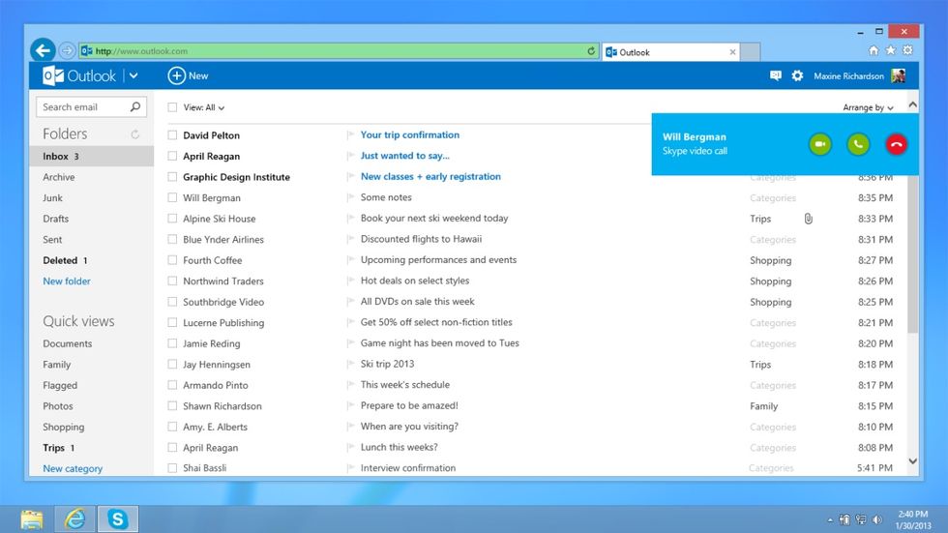The image size is (948, 533).
Task: Answer Skype call with video
Action: 820,144
